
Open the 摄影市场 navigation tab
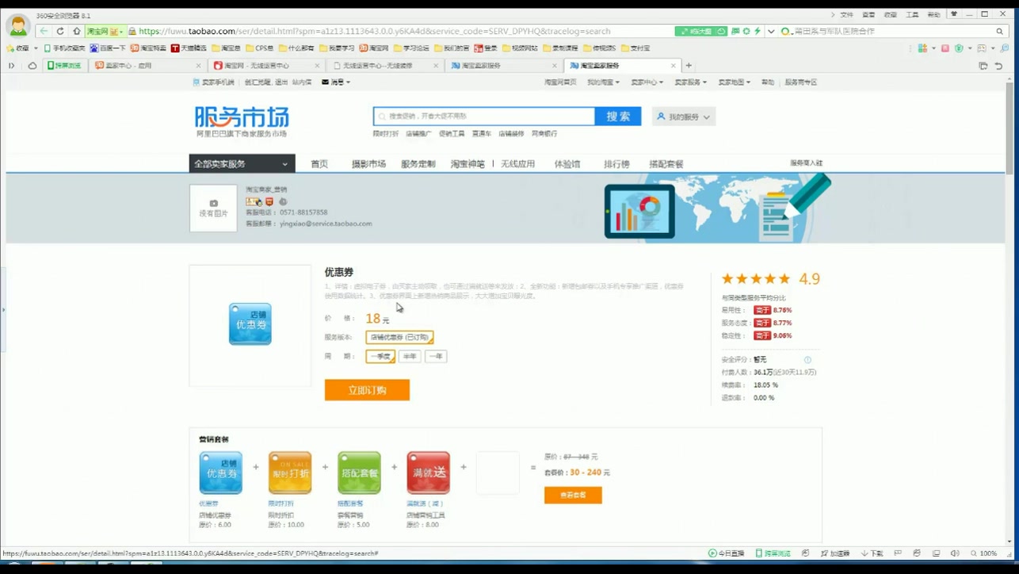tap(368, 164)
